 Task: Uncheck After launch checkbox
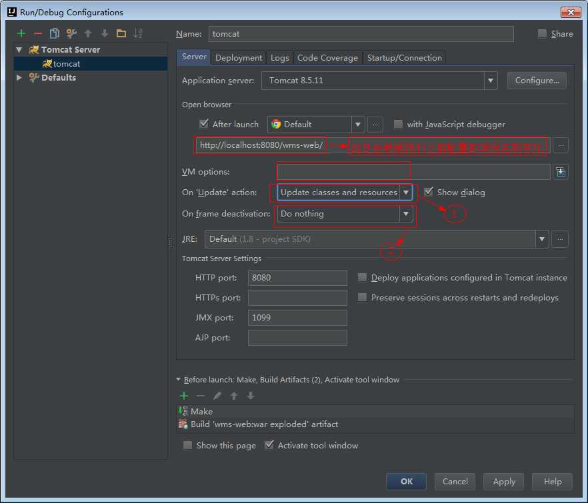coord(204,124)
